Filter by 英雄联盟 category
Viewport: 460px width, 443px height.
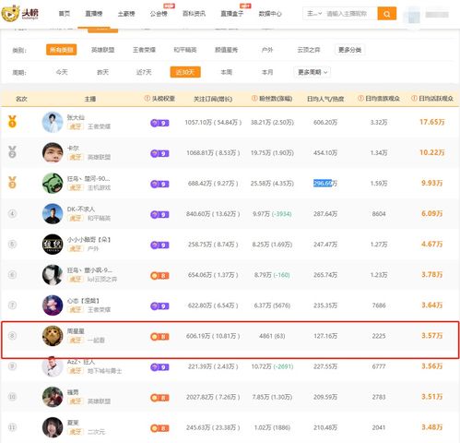pos(103,50)
